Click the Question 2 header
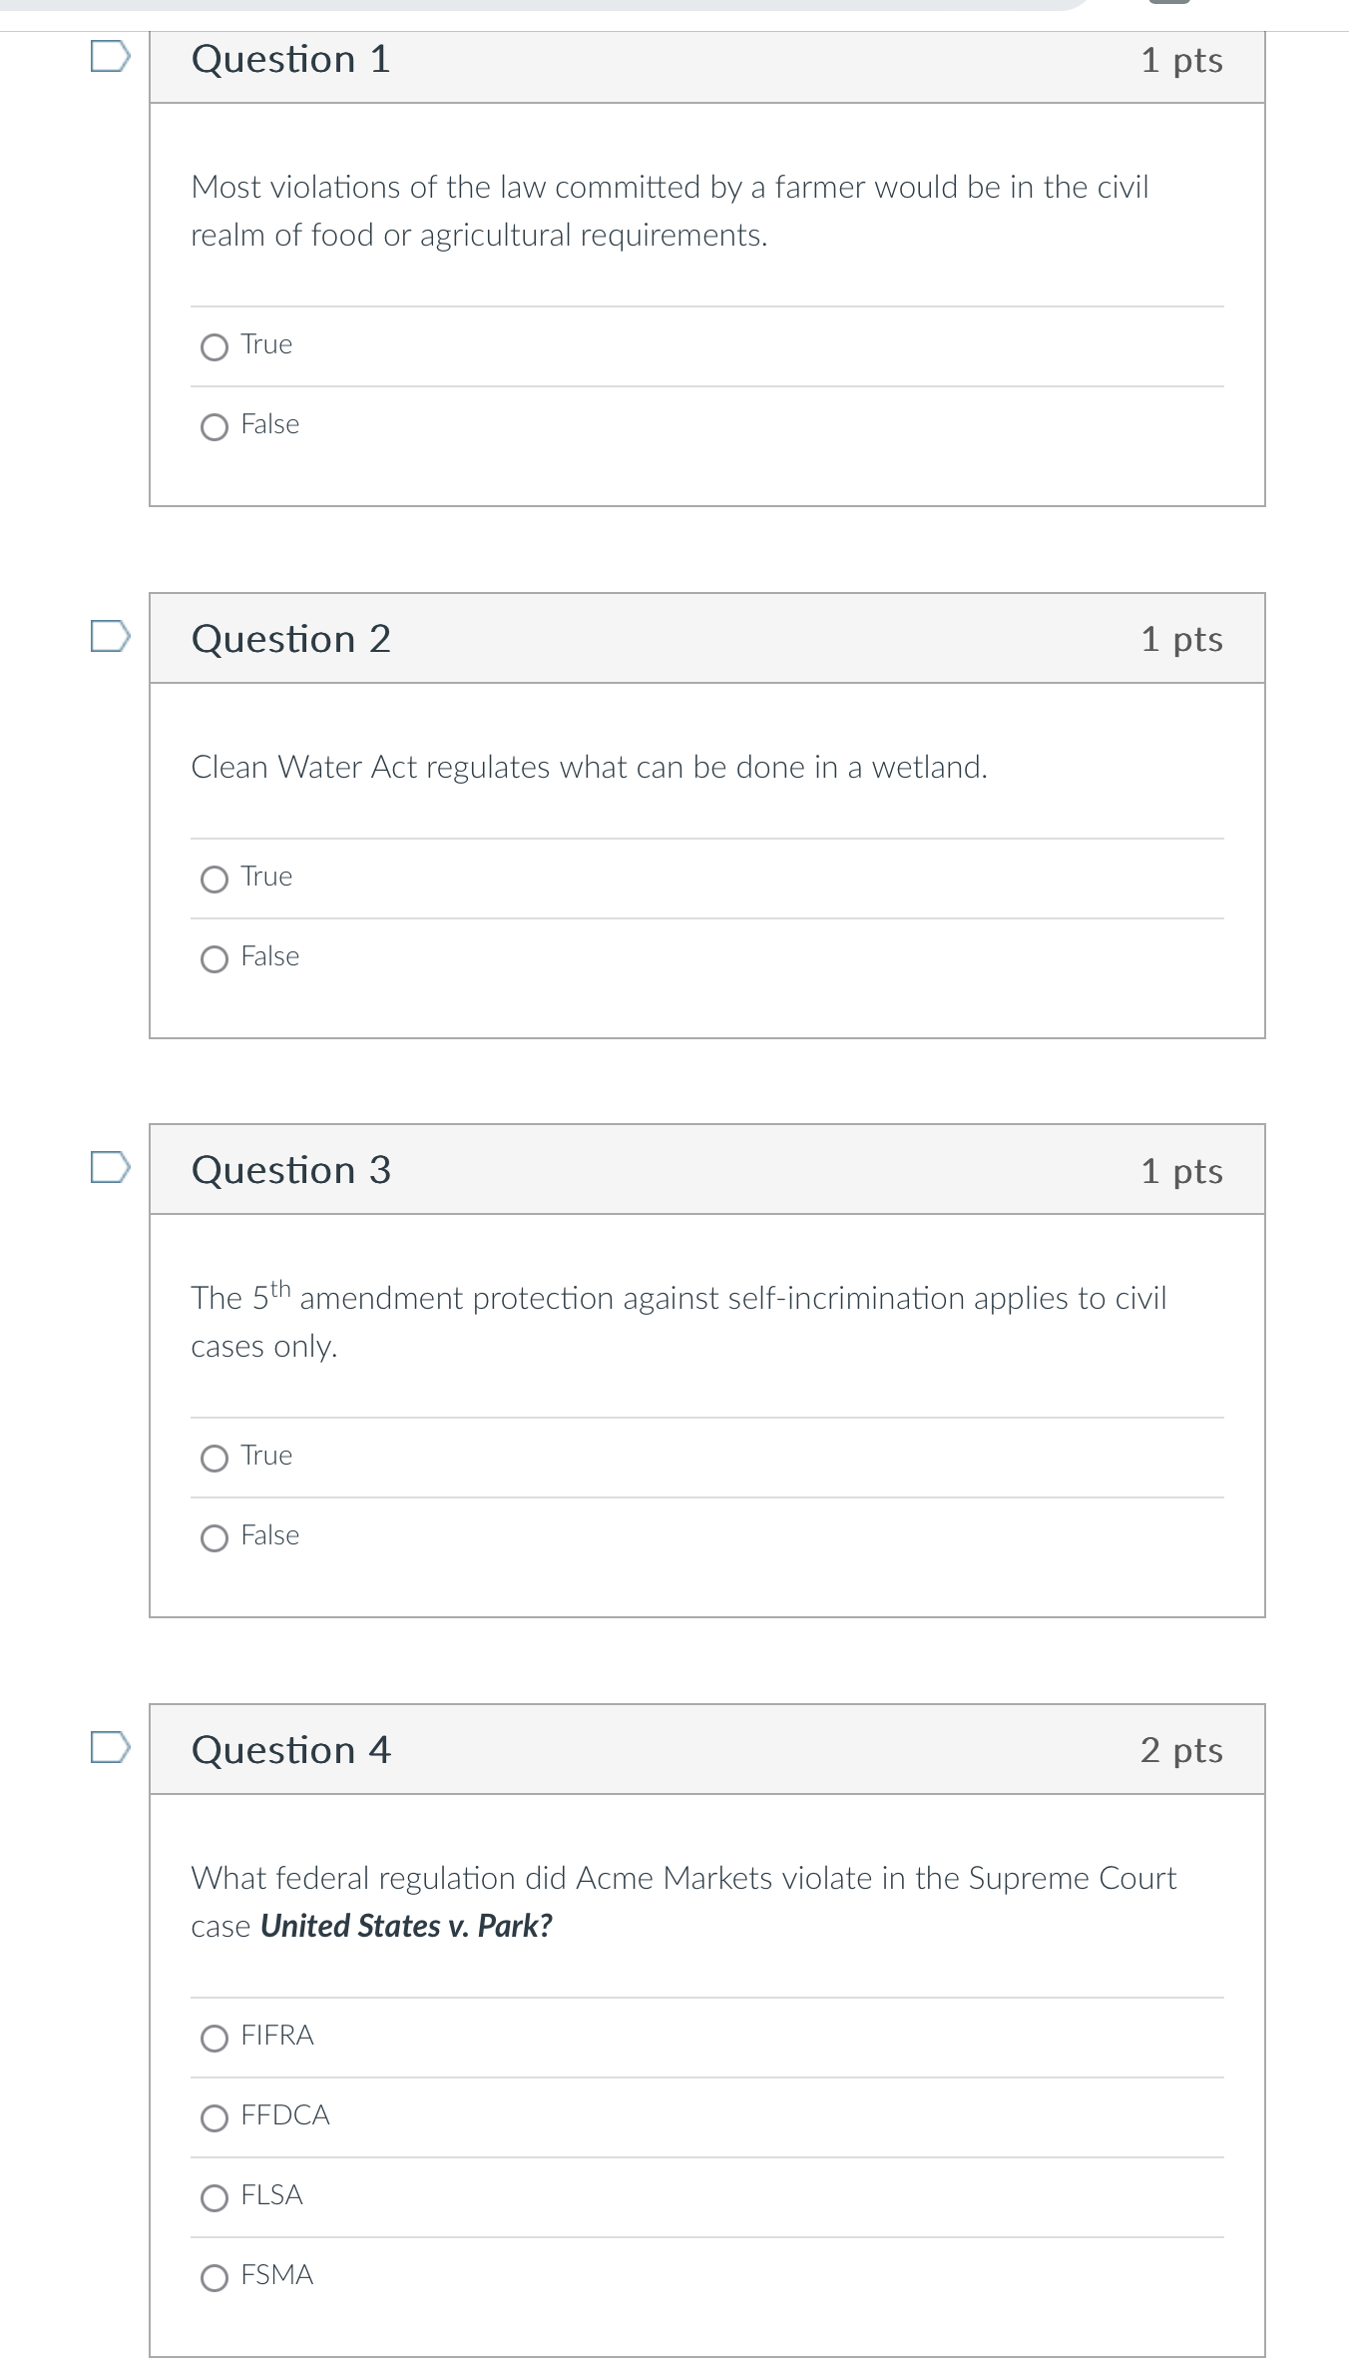The height and width of the screenshot is (2380, 1349). 290,638
